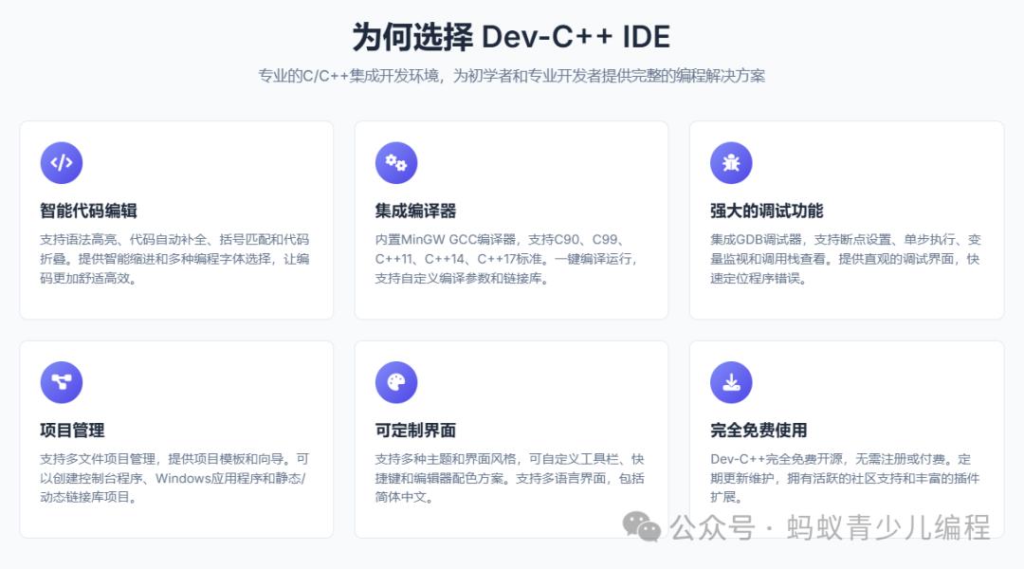Click the 智能代码编辑 card title
The image size is (1024, 569).
click(x=88, y=211)
